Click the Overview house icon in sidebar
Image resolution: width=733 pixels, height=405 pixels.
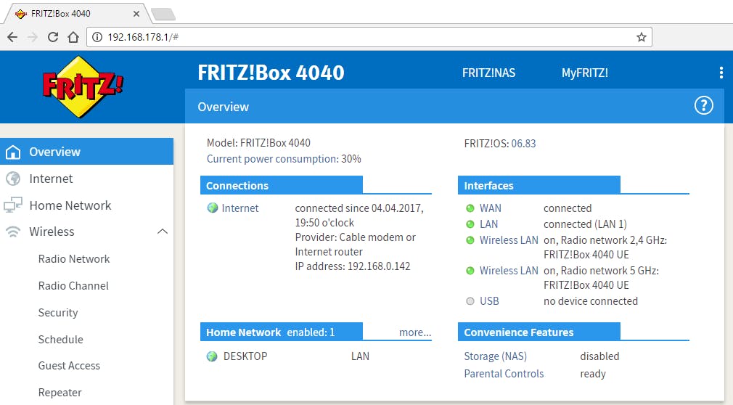pos(13,152)
